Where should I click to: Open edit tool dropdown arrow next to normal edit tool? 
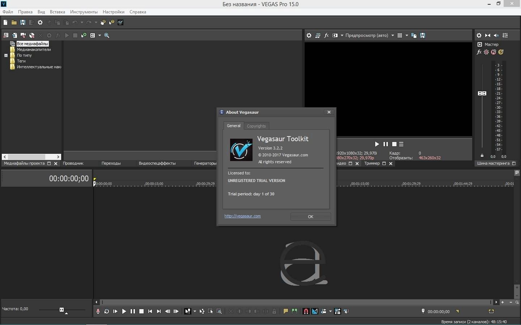click(x=195, y=311)
